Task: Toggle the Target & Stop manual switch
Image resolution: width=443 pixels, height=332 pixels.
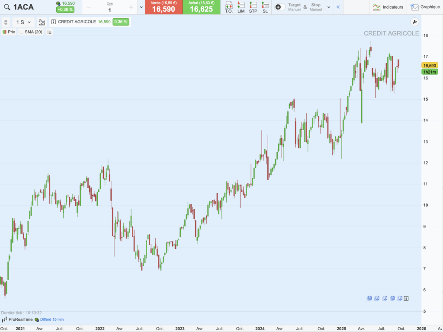Action: [280, 7]
